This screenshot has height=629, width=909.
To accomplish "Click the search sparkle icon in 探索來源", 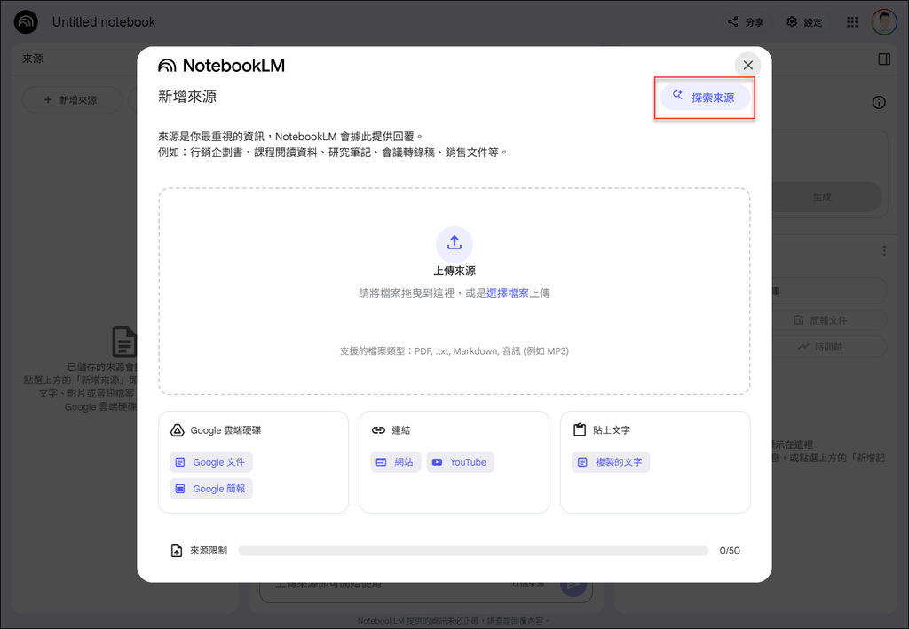I will coord(677,96).
